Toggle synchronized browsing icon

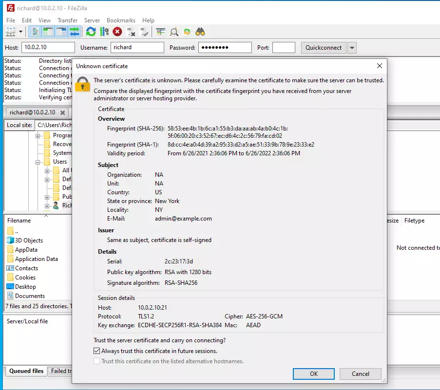click(187, 32)
